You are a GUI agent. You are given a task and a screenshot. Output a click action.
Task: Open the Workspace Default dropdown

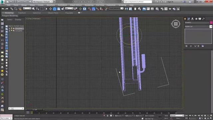click(43, 2)
